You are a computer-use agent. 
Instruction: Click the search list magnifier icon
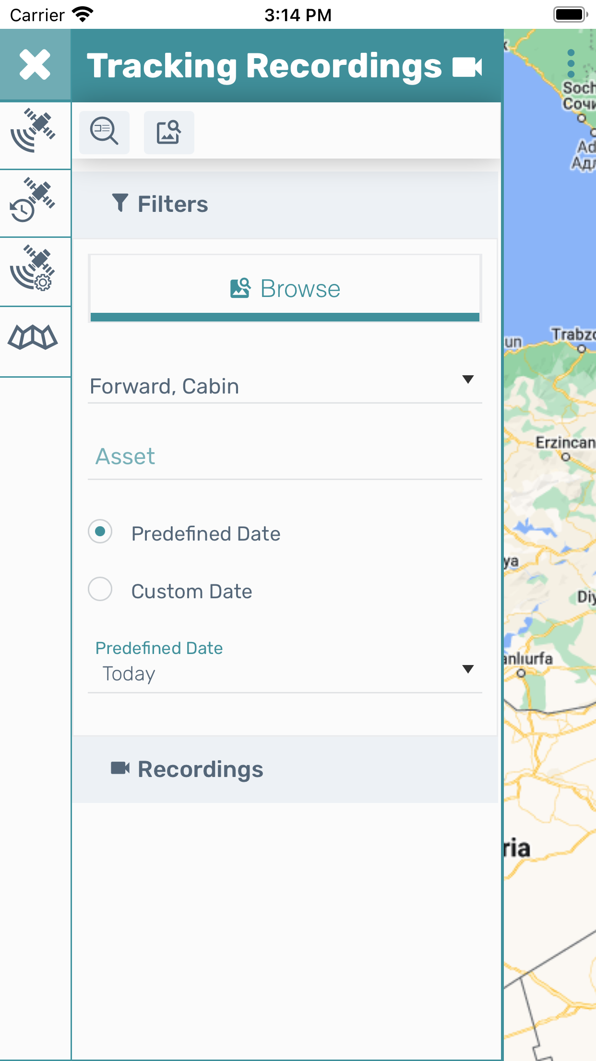point(104,132)
